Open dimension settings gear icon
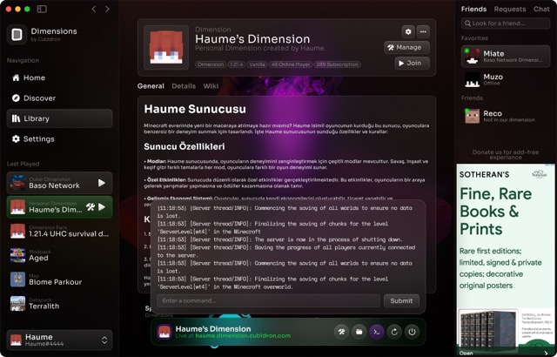557x357 pixels. [x=408, y=31]
